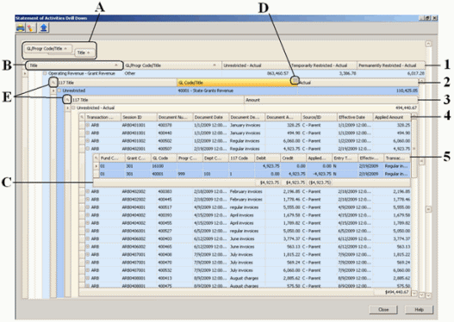Click the summary icon on GL Code/Title header
Image resolution: width=454 pixels, height=322 pixels.
tap(294, 81)
